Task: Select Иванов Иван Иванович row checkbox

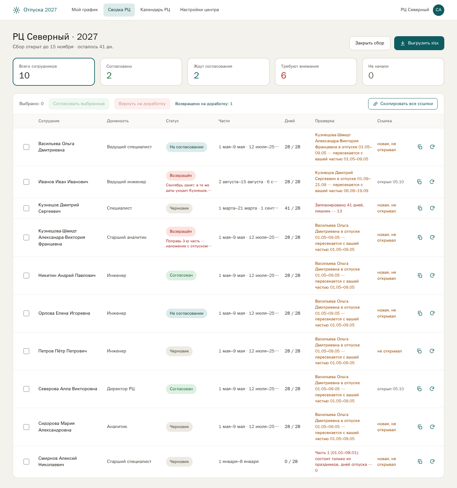Action: [26, 182]
